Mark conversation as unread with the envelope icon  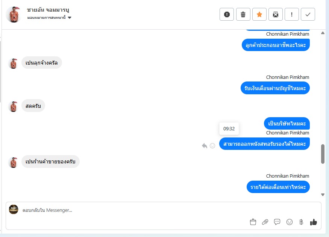pos(276,14)
